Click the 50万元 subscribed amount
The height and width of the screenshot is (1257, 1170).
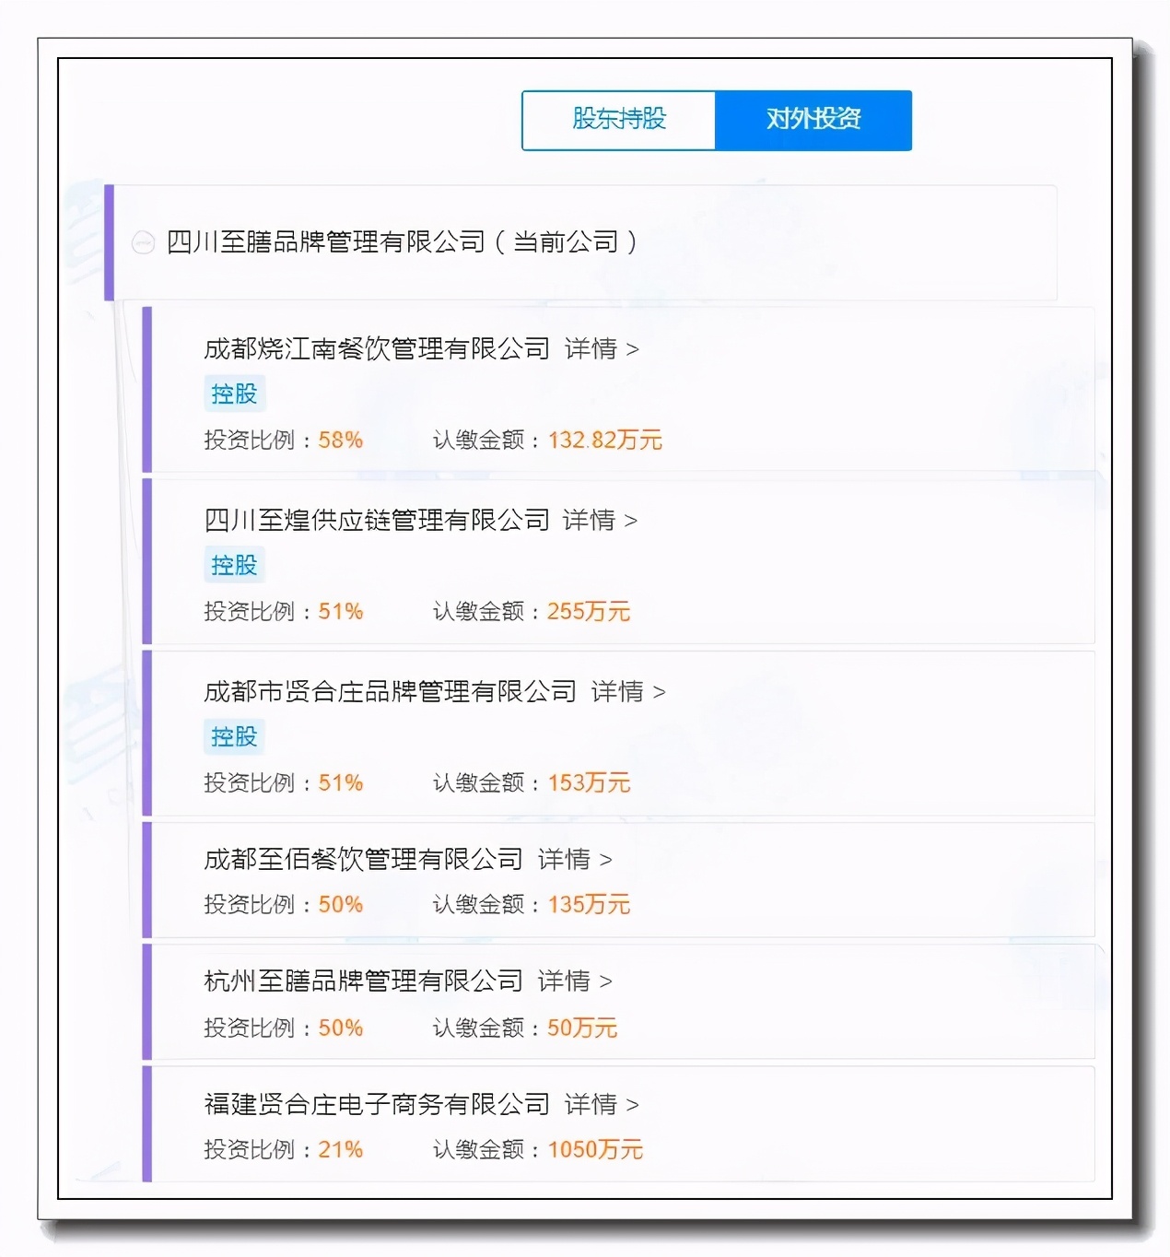[x=582, y=1028]
